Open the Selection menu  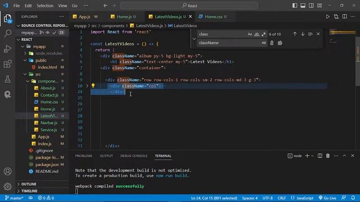(45, 6)
